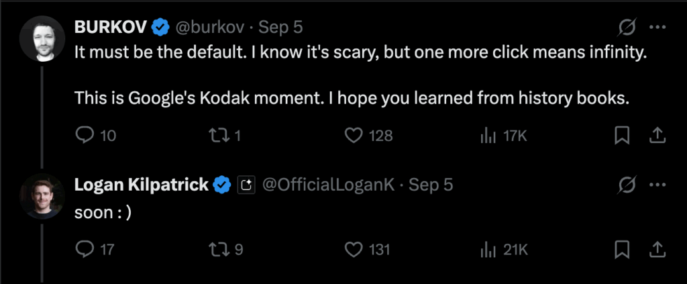
Task: Open the @OfficialLoganK profile link
Action: tap(330, 185)
